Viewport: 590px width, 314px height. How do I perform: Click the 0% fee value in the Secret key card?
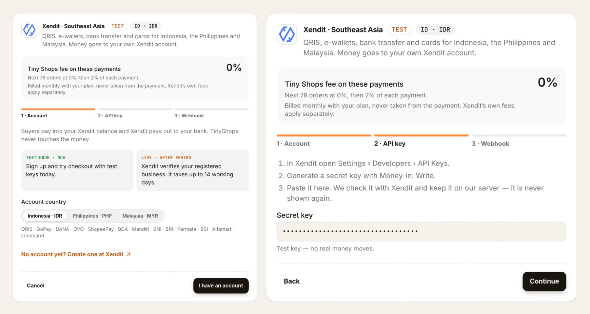click(x=547, y=82)
